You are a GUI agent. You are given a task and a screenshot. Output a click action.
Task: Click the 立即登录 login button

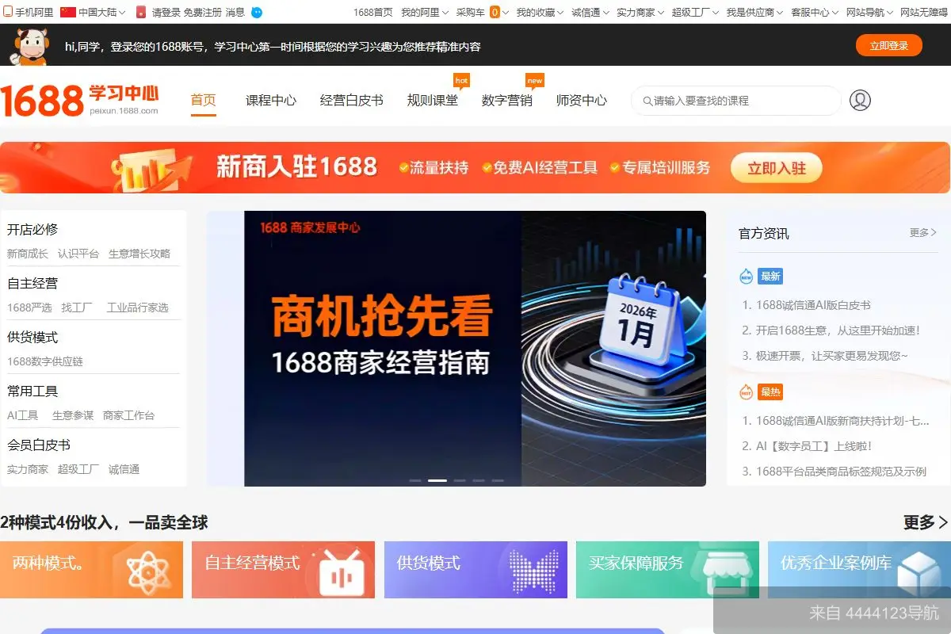coord(889,46)
